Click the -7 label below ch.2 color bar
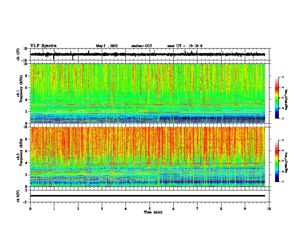This screenshot has height=234, width=303. pyautogui.click(x=282, y=182)
